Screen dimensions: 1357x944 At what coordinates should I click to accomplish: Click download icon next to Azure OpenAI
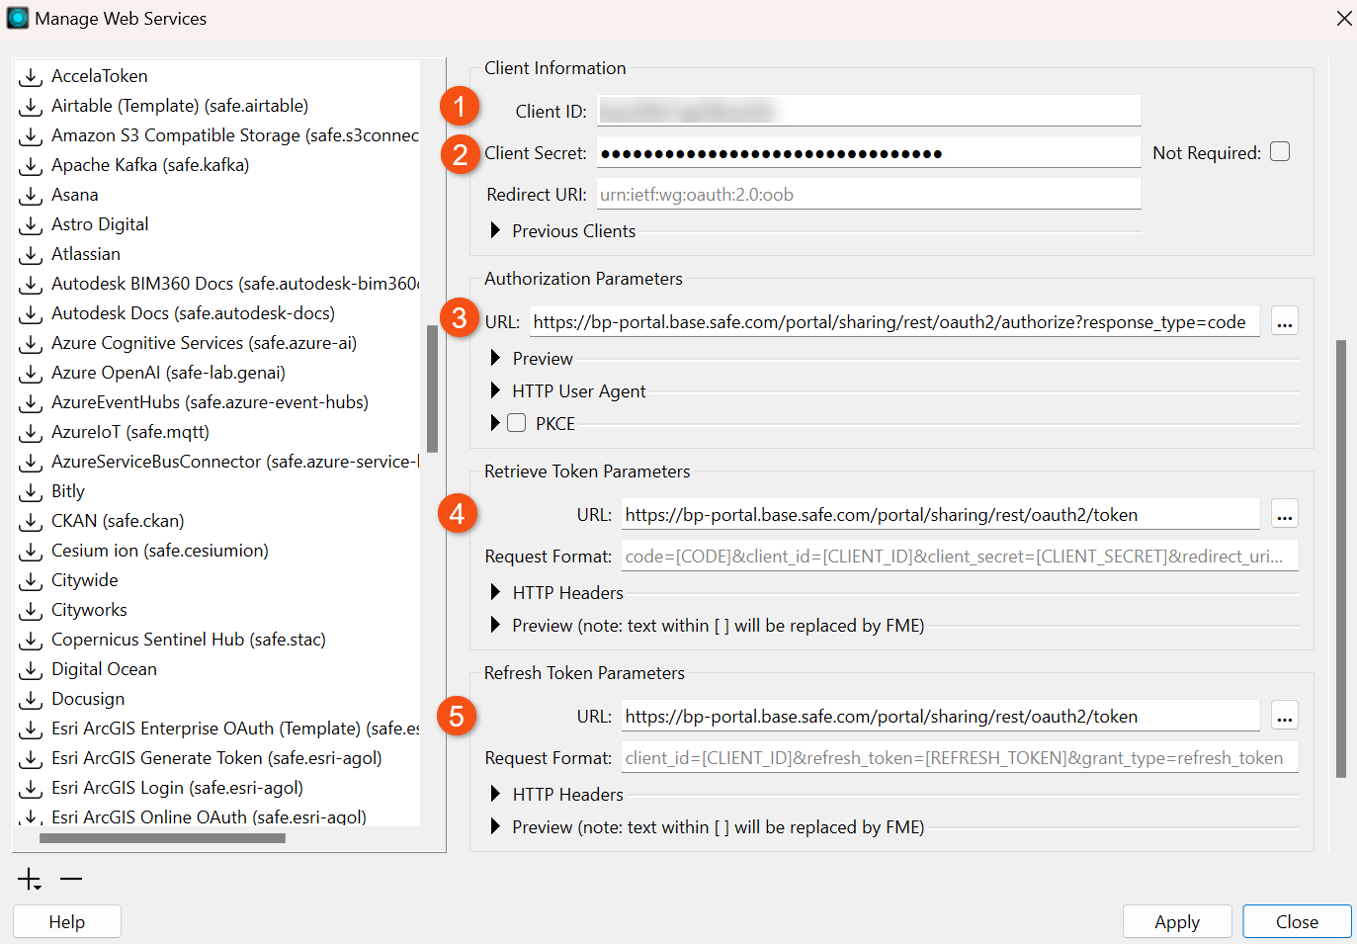pyautogui.click(x=31, y=374)
